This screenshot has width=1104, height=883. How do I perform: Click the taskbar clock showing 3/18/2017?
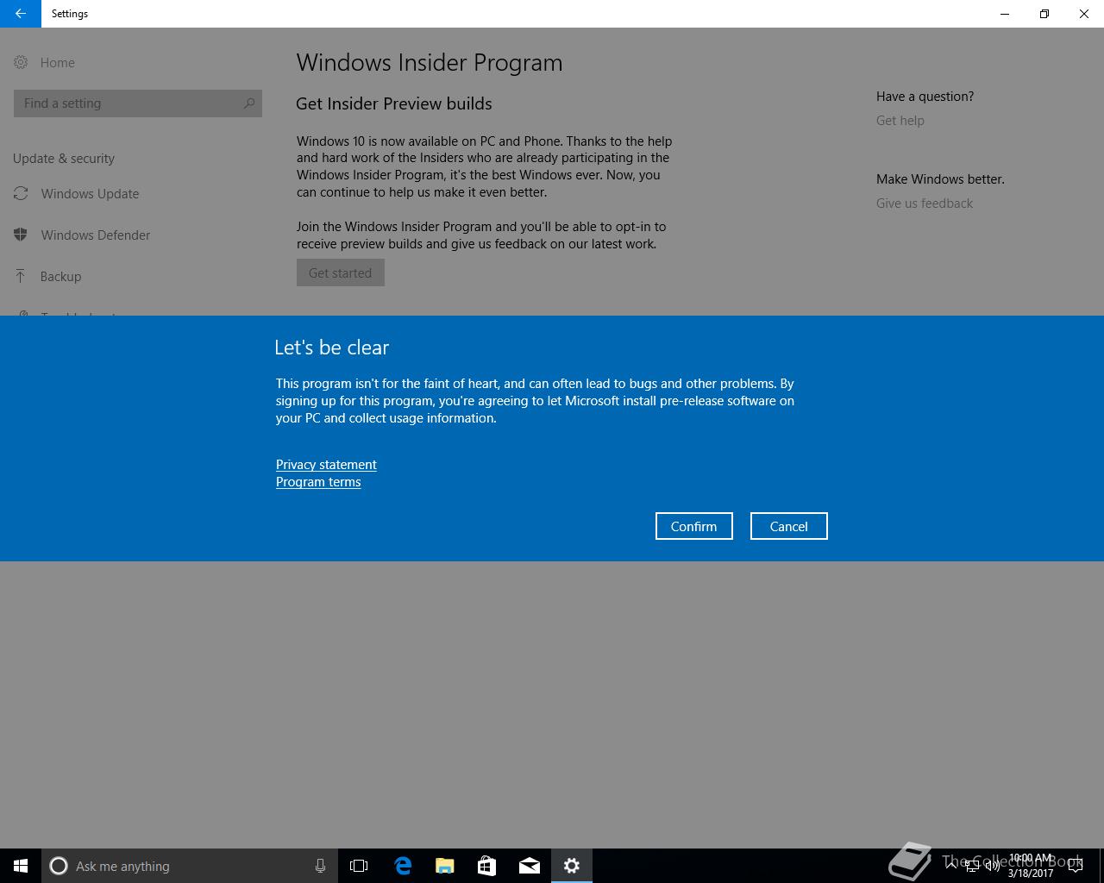[1031, 866]
